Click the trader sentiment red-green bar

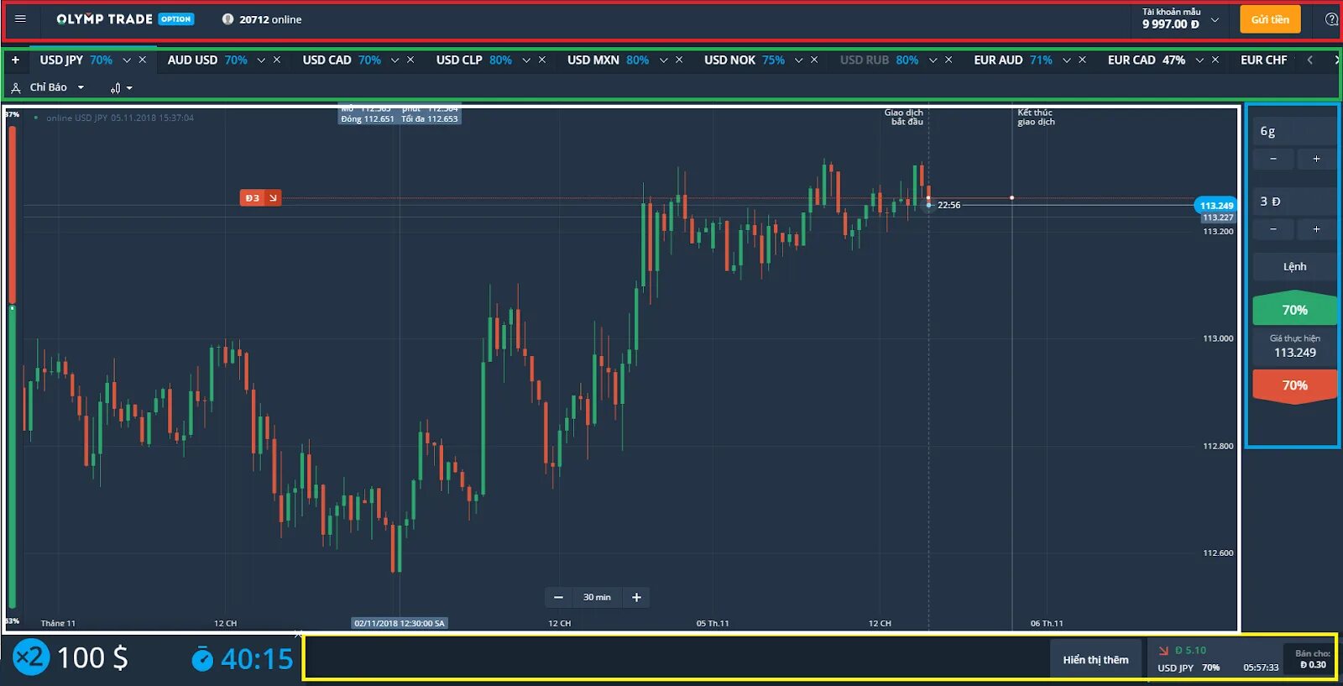(13, 366)
